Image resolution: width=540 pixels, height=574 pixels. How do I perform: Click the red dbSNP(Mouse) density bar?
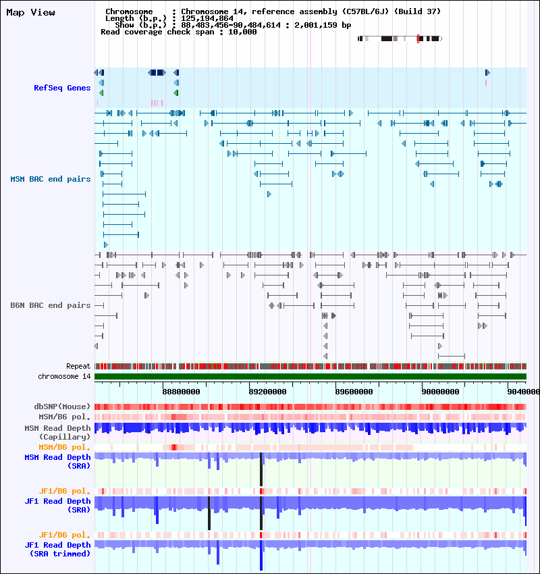point(310,407)
